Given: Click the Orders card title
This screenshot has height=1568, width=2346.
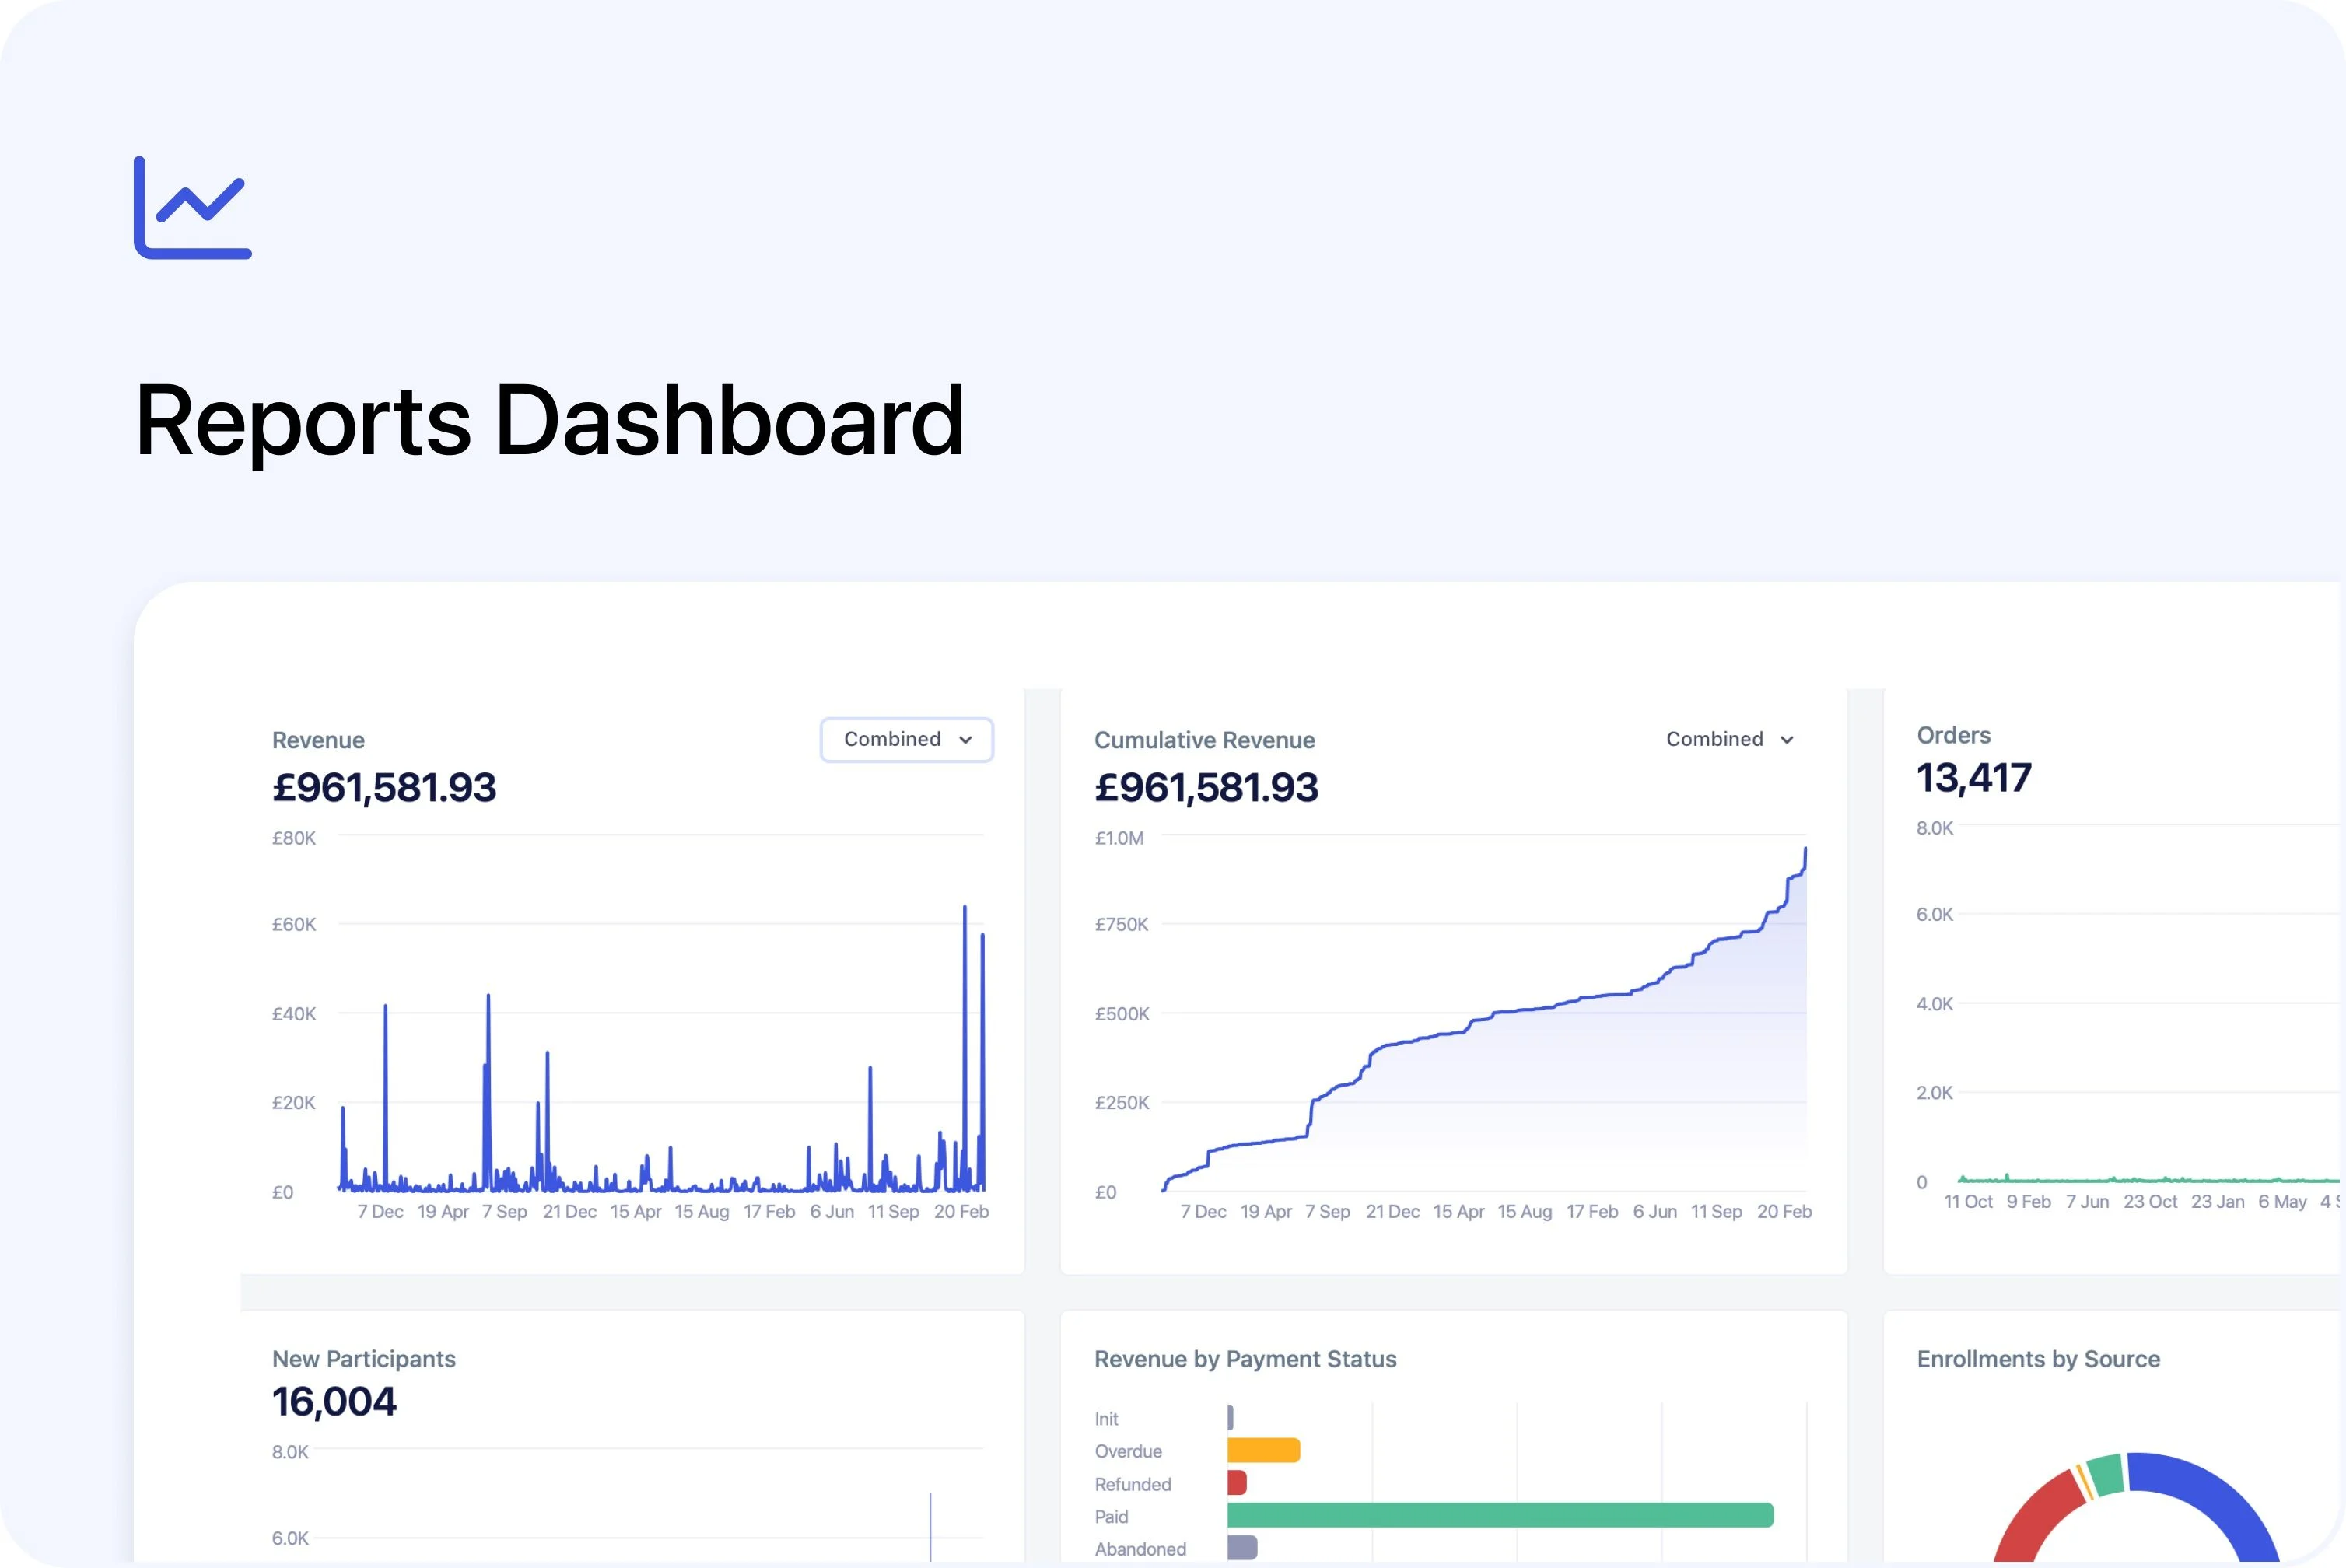Looking at the screenshot, I should tap(1953, 735).
